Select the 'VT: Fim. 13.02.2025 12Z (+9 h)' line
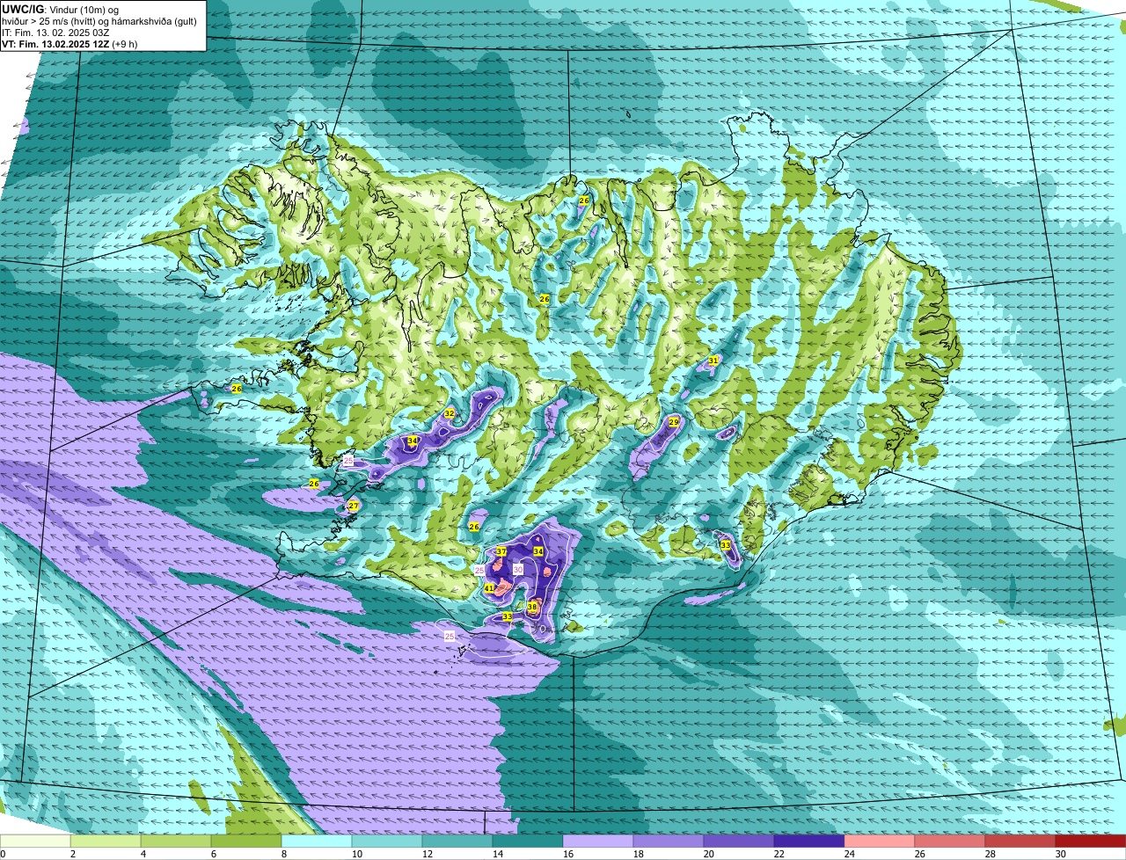Viewport: 1126px width, 860px height. click(x=69, y=43)
